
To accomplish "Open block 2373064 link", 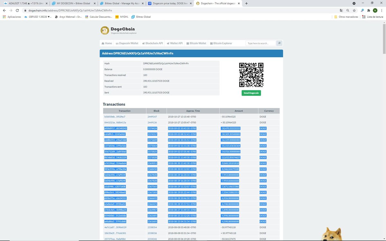I will [x=152, y=146].
